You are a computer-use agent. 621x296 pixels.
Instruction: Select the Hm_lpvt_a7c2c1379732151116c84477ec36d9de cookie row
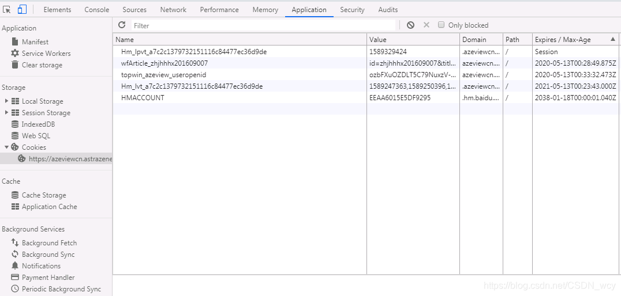pos(366,51)
